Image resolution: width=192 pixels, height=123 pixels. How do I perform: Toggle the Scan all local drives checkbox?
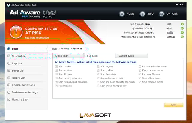pyautogui.click(x=140, y=78)
